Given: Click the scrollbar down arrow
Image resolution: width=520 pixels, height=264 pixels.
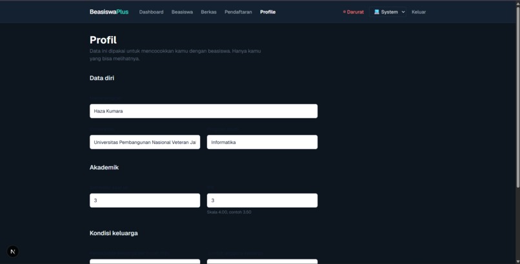Looking at the screenshot, I should [517, 261].
